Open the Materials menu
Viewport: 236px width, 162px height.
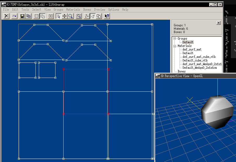point(73,10)
